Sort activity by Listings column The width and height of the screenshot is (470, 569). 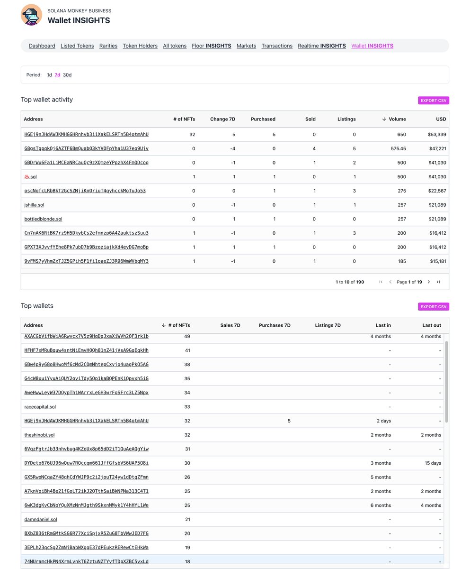[x=346, y=119]
